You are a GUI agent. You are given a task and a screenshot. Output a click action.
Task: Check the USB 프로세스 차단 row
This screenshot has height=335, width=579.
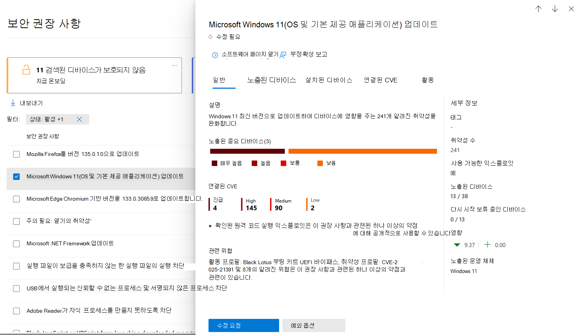tap(16, 288)
